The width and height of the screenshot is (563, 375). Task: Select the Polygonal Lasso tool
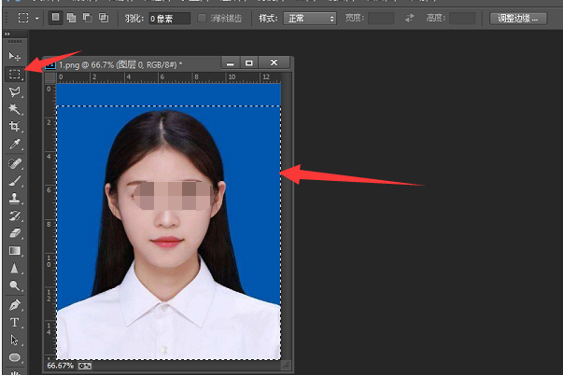point(15,91)
